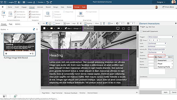Open the Verb 'Confirmed' dropdown
Screen dimensions: 177x100
click(x=157, y=43)
